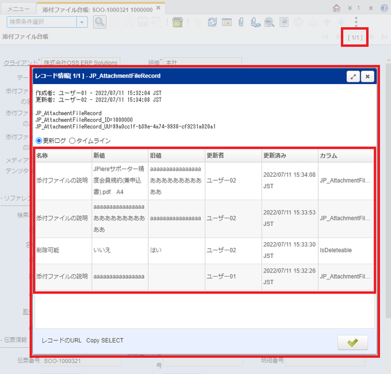This screenshot has width=391, height=374.
Task: Close the 添付ファイル台帳 tab
Action: [158, 8]
